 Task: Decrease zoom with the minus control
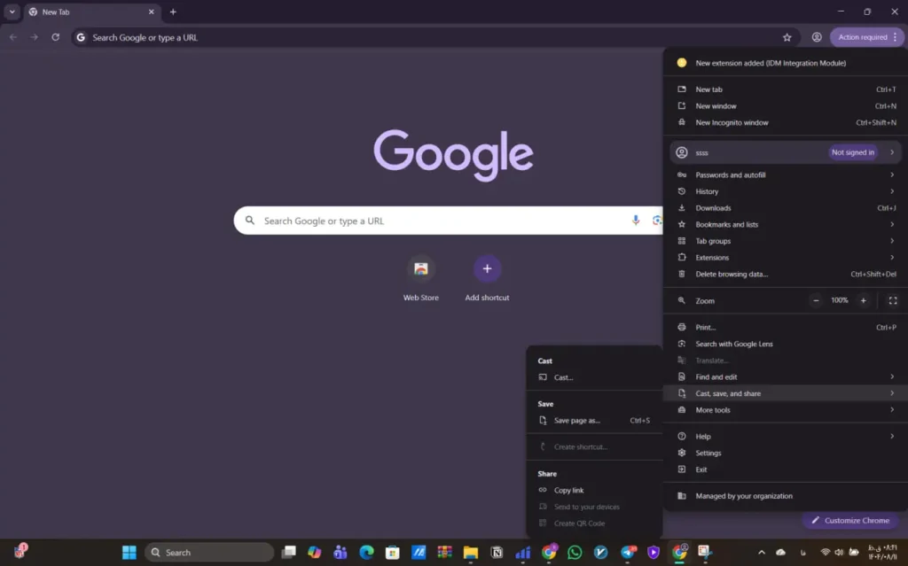pyautogui.click(x=816, y=300)
